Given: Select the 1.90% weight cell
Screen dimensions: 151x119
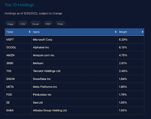Looking at the screenshot, I should coord(131,87).
